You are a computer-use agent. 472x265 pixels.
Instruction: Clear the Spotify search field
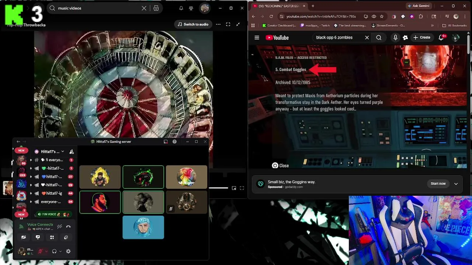(x=144, y=8)
